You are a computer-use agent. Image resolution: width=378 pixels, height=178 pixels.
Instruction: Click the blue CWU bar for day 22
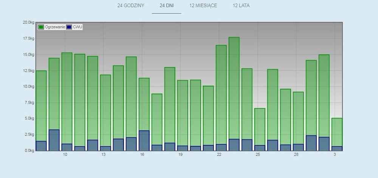click(221, 147)
